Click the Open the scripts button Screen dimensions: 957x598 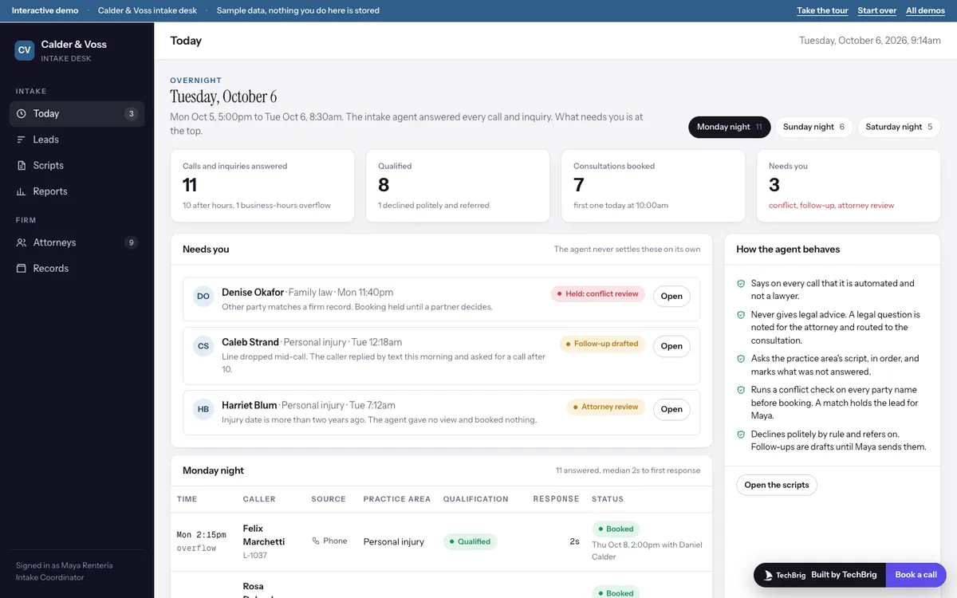(x=777, y=485)
